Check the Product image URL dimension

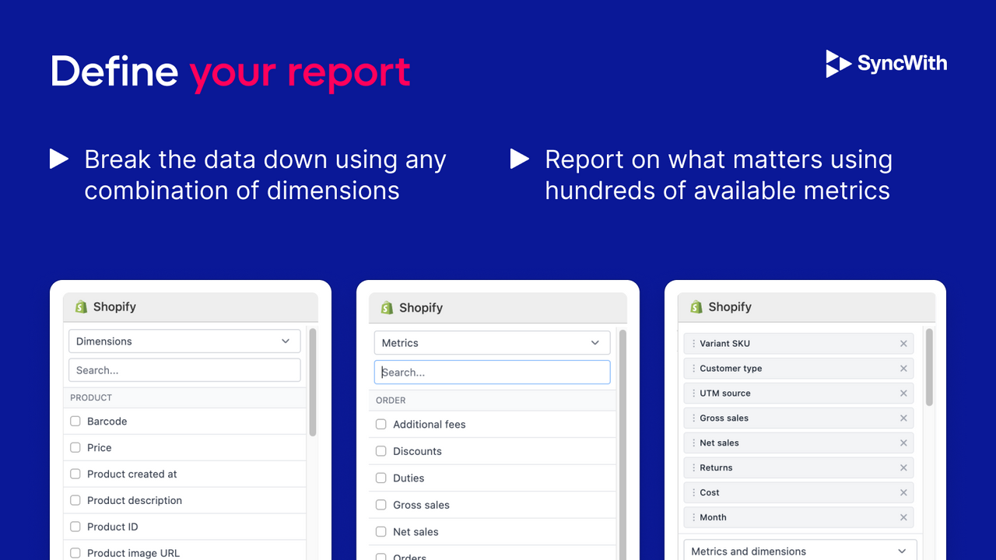click(x=75, y=553)
